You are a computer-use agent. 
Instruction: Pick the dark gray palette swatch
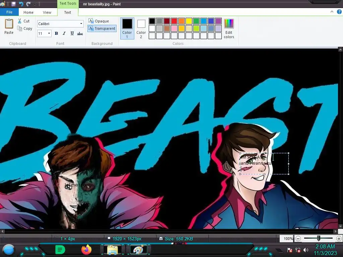click(x=159, y=21)
